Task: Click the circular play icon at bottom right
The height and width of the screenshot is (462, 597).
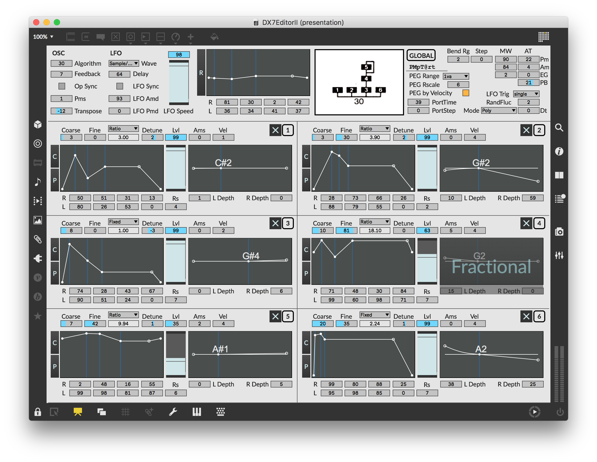Action: (x=534, y=412)
